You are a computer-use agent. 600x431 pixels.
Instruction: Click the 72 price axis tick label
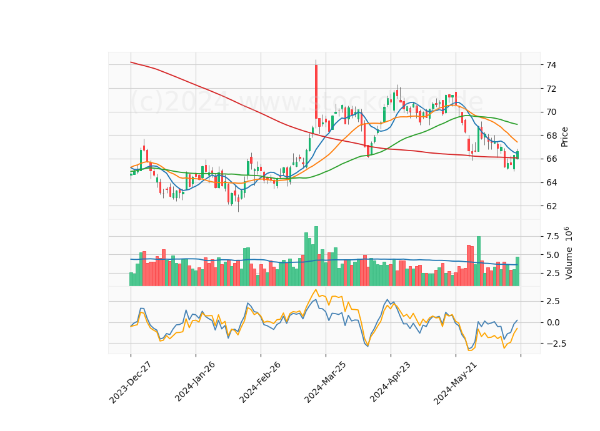(551, 89)
